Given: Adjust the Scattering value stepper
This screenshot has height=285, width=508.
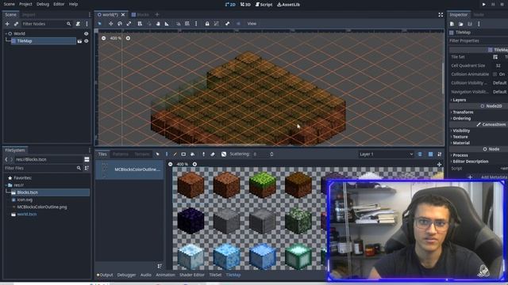Looking at the screenshot, I should 271,154.
